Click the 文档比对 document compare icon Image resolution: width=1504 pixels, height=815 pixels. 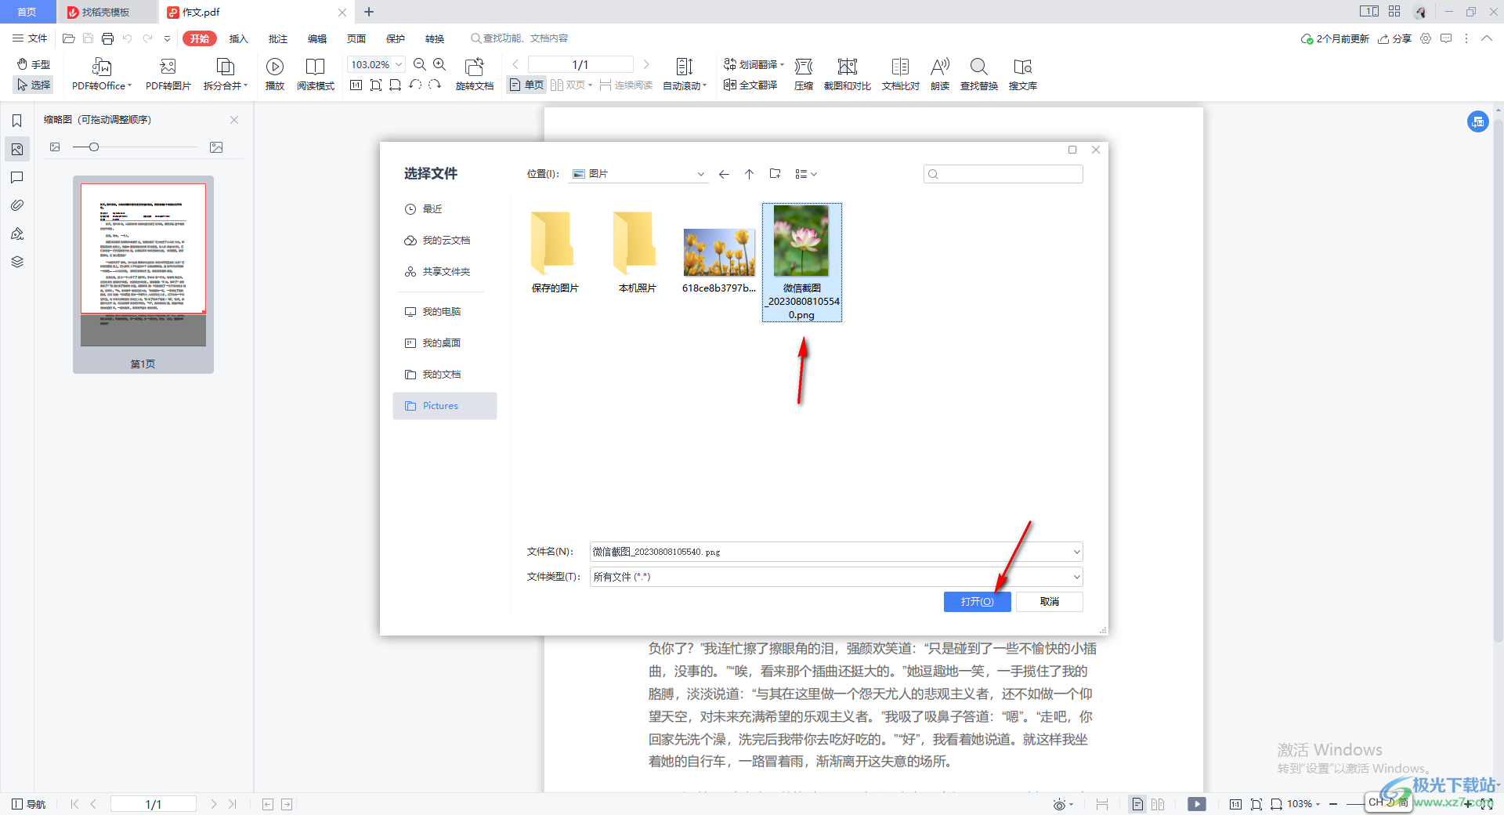pos(900,67)
